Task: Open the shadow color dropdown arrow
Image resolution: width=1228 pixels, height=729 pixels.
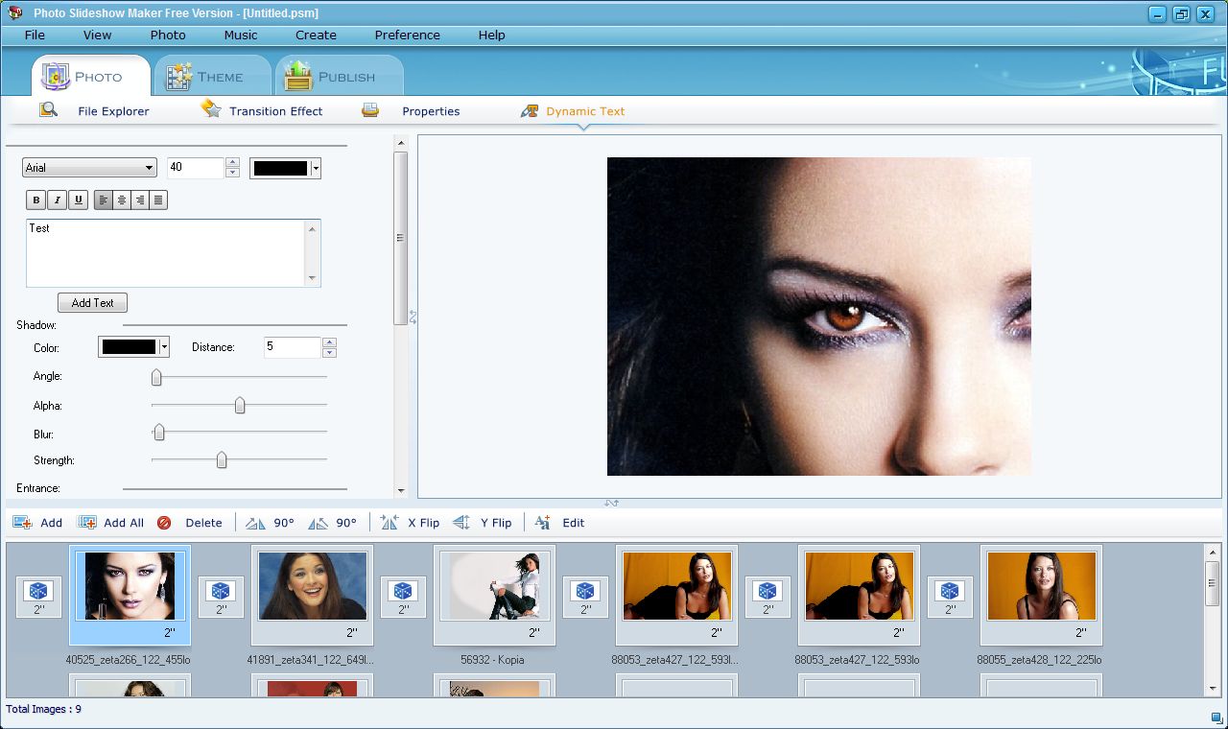Action: pyautogui.click(x=164, y=347)
